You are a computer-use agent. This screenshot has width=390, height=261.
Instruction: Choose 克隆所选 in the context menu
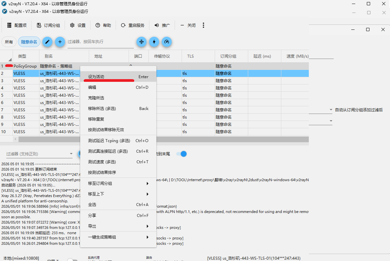click(118, 98)
